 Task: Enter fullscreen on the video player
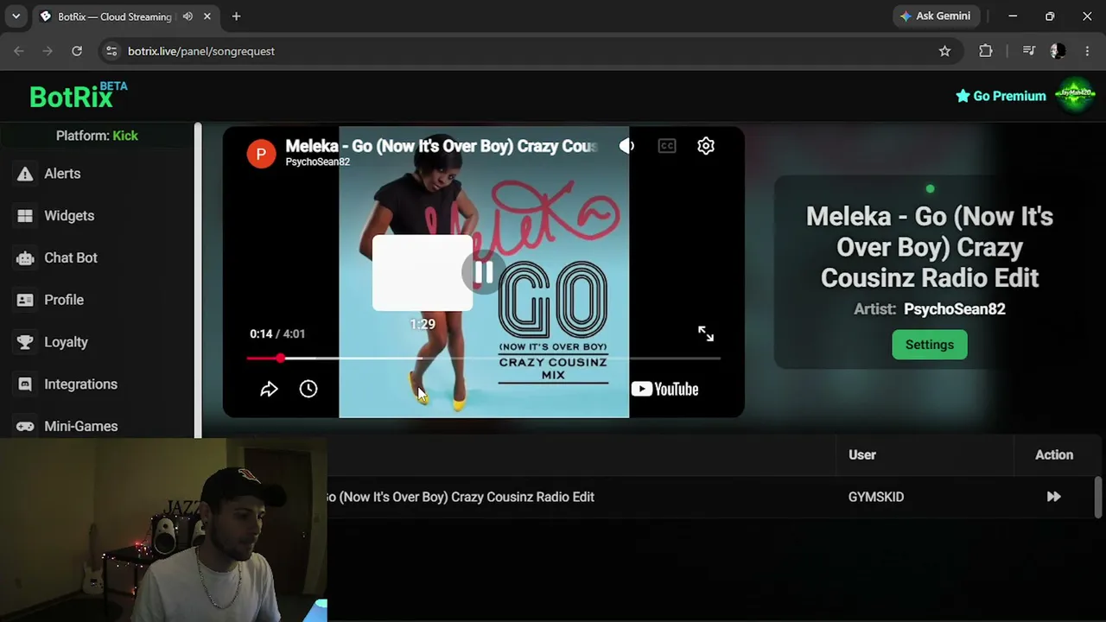coord(706,333)
